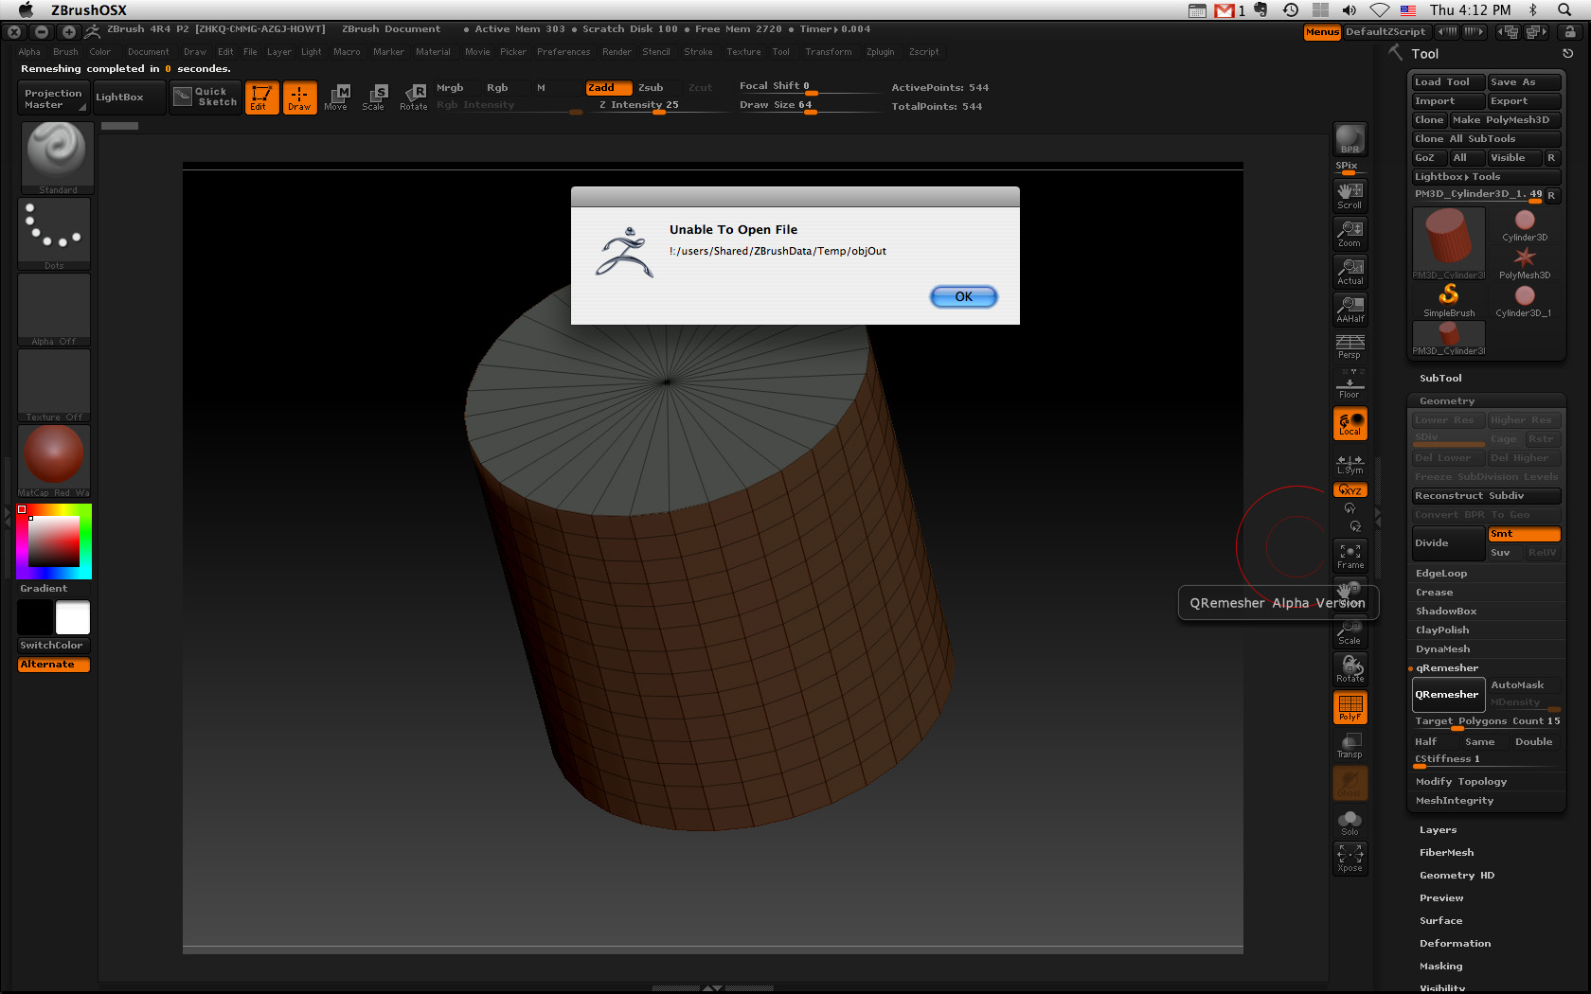Toggle L.Sym local symmetry
The image size is (1591, 994).
1350,464
